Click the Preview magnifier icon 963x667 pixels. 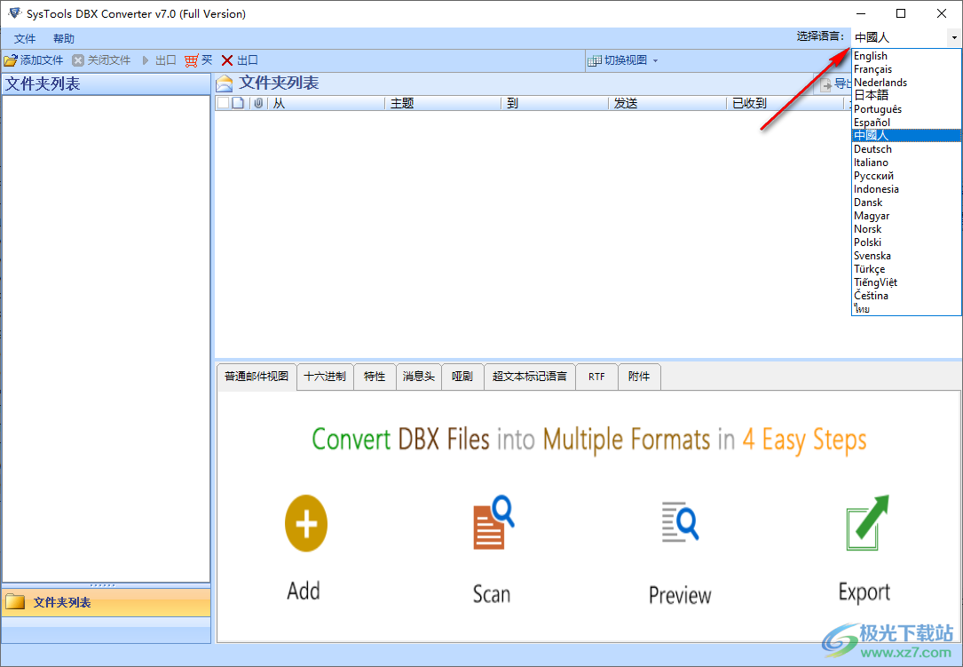pos(680,523)
